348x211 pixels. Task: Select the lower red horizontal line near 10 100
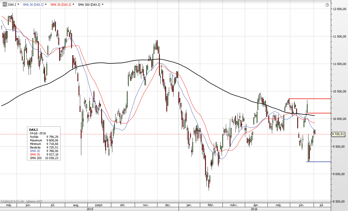click(x=319, y=113)
